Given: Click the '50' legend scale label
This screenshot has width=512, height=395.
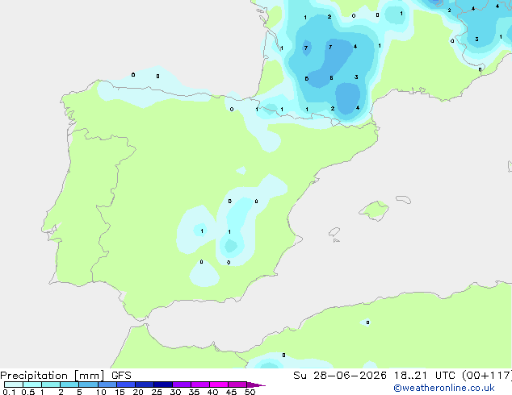Looking at the screenshot, I should click(x=250, y=392).
